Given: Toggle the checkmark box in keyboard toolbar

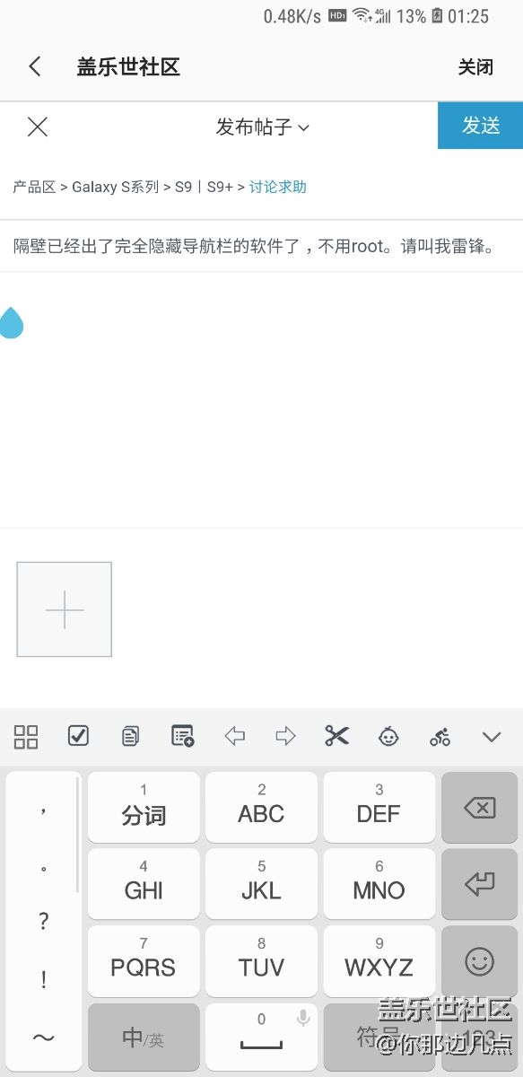Looking at the screenshot, I should pos(78,737).
